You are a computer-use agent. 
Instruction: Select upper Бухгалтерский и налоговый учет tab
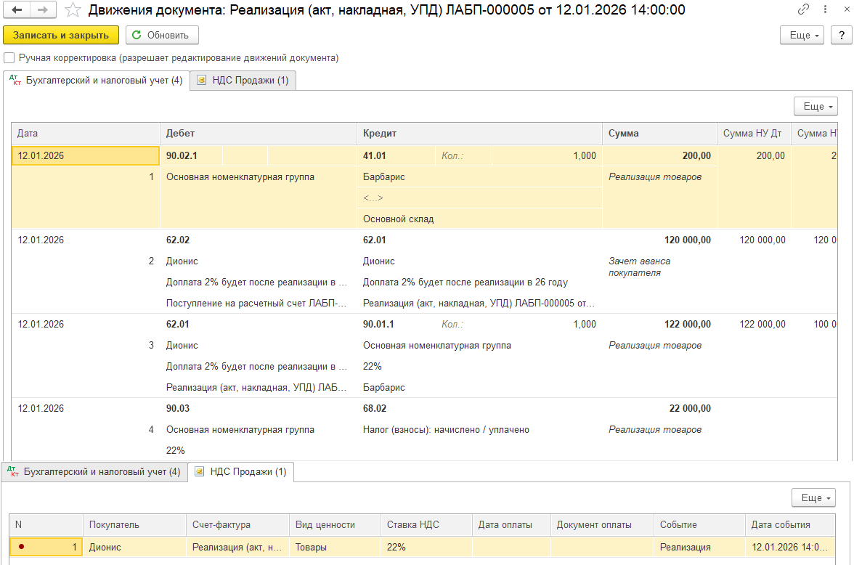[x=96, y=81]
